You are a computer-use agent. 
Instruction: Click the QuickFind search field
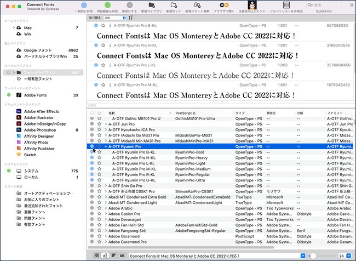coord(324,5)
